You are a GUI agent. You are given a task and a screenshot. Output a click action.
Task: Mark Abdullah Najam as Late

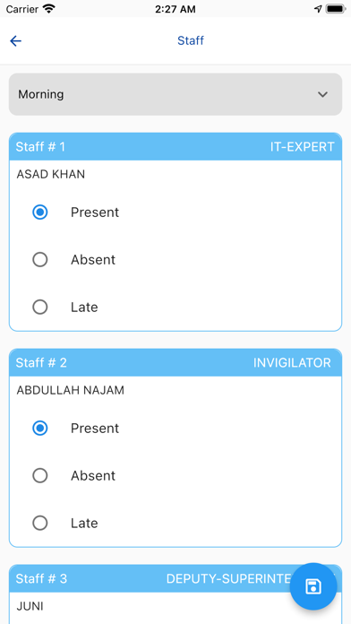(x=40, y=523)
